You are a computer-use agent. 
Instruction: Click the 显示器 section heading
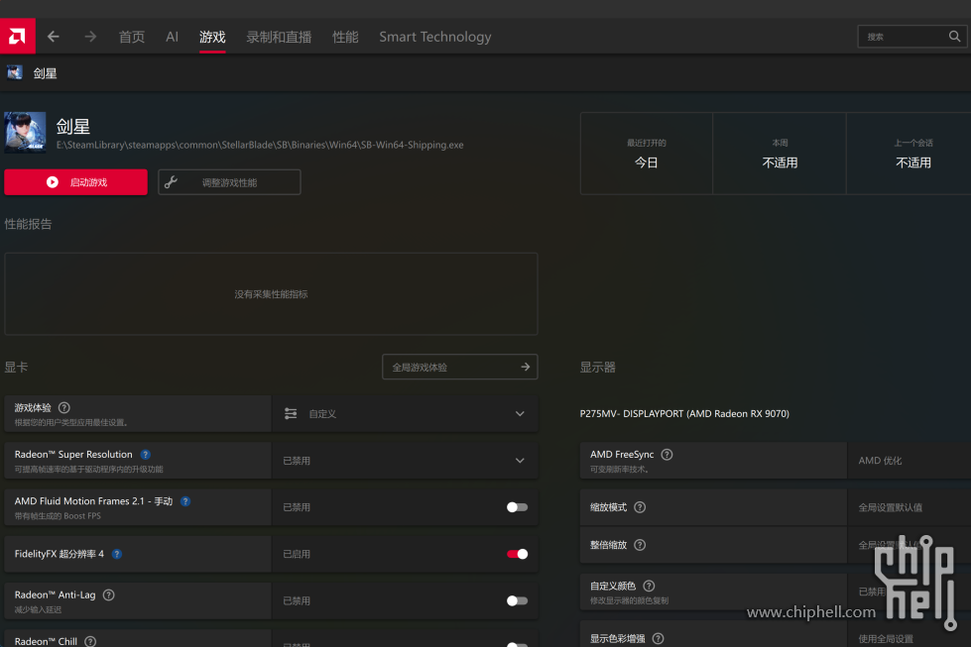(x=598, y=367)
